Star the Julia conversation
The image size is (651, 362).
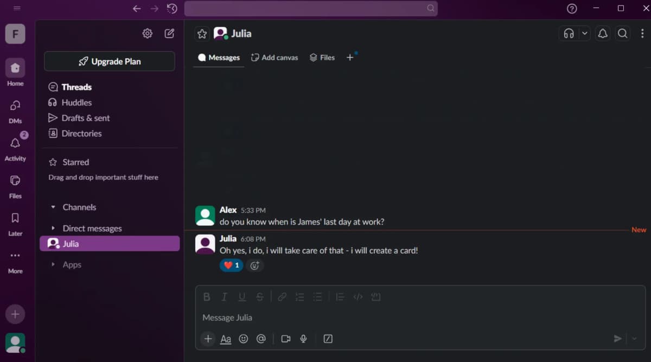pos(202,34)
